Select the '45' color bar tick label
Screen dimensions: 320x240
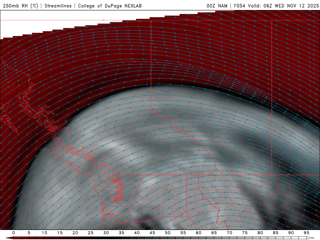tap(152, 233)
